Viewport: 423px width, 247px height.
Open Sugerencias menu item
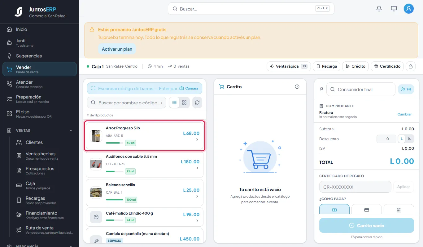coord(40,56)
